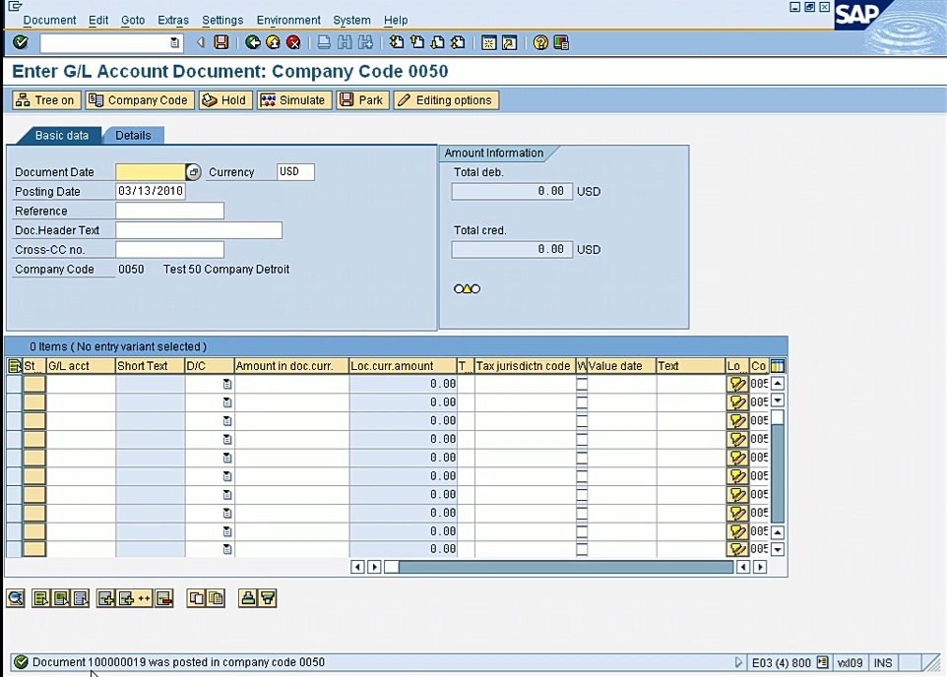Image resolution: width=947 pixels, height=677 pixels.
Task: Click the Copy Field Contents icon below table
Action: click(216, 598)
